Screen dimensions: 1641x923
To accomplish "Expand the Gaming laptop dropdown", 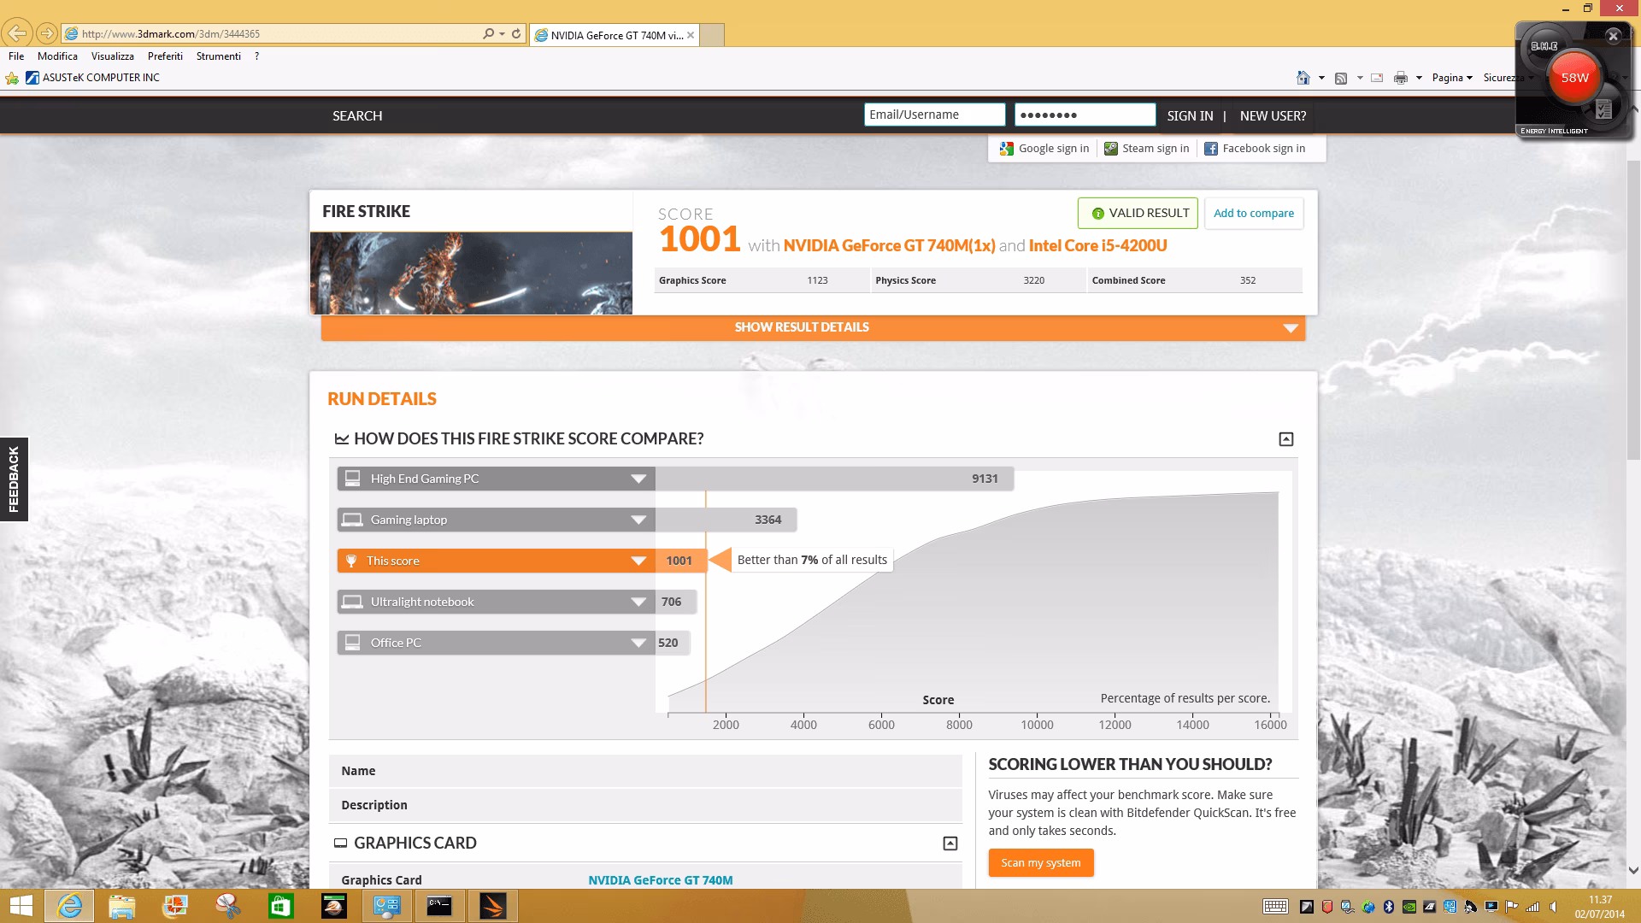I will click(x=638, y=520).
